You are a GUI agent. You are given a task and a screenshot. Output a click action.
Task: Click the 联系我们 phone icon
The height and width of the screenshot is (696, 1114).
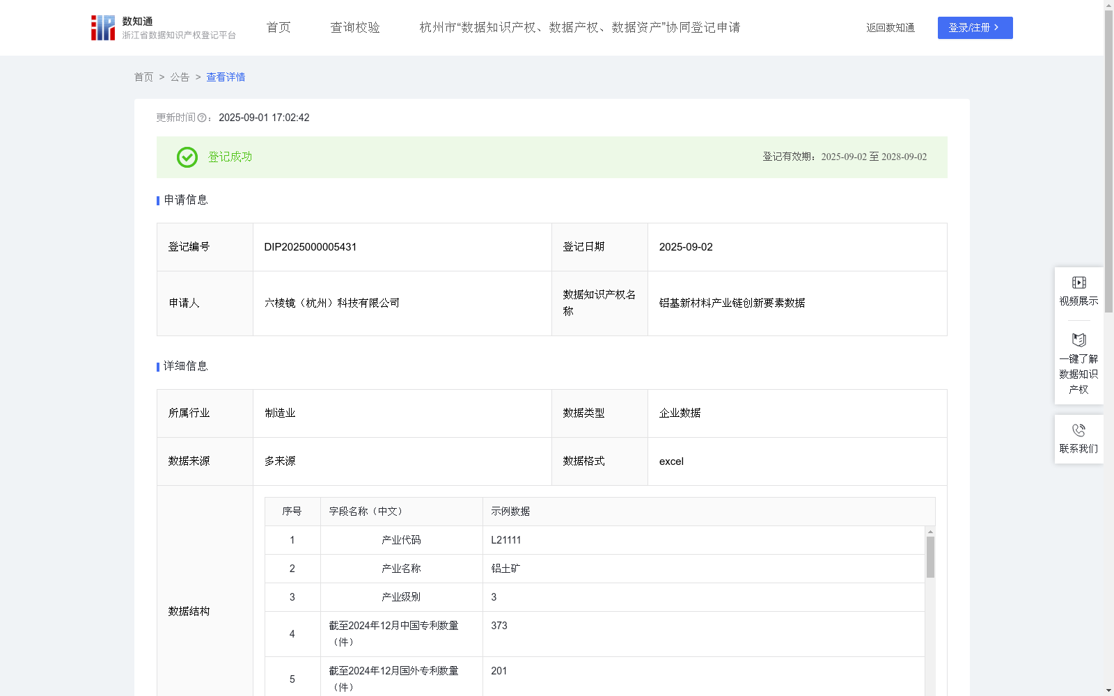click(1078, 430)
